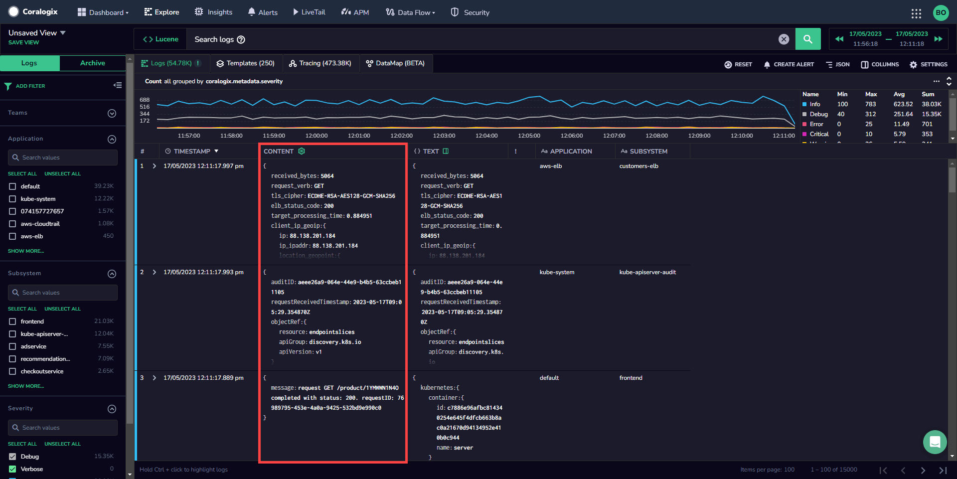Click SHOW MORE under Application
The height and width of the screenshot is (479, 957).
(x=26, y=251)
